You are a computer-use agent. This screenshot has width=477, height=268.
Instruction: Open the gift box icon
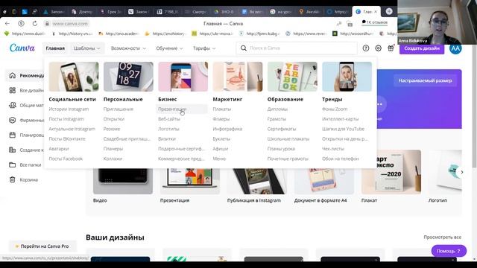pyautogui.click(x=391, y=48)
